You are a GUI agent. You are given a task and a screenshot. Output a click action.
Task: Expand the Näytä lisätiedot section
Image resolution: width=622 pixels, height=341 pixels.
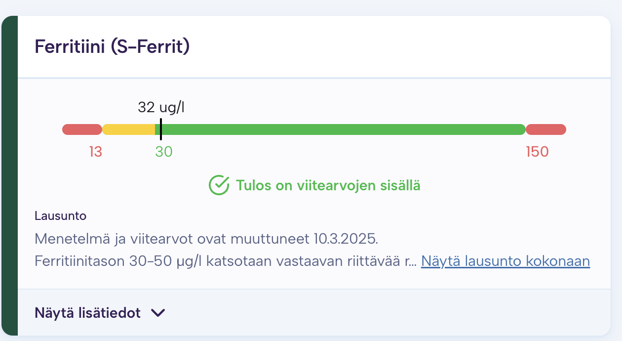[87, 313]
